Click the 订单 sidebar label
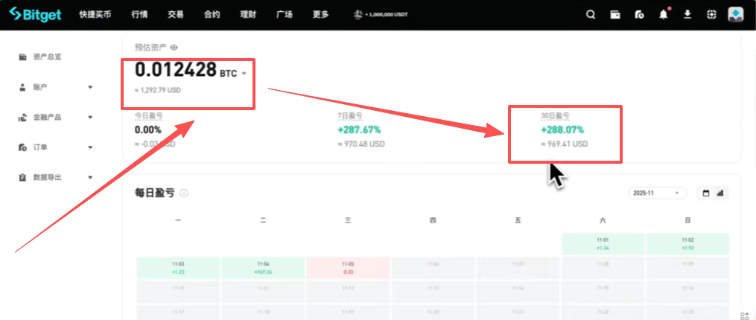756x320 pixels. (x=40, y=147)
